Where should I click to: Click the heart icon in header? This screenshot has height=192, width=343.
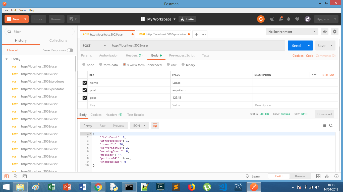point(297,19)
